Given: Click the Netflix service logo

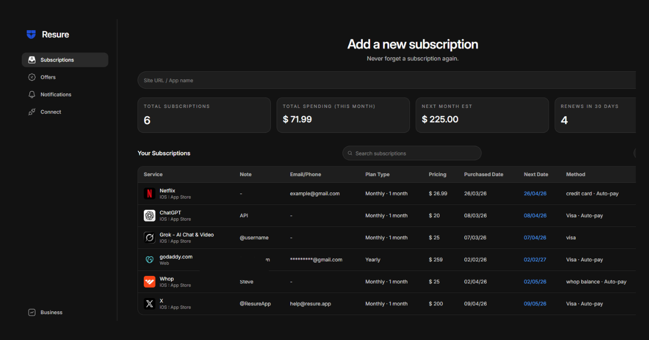Looking at the screenshot, I should 149,194.
